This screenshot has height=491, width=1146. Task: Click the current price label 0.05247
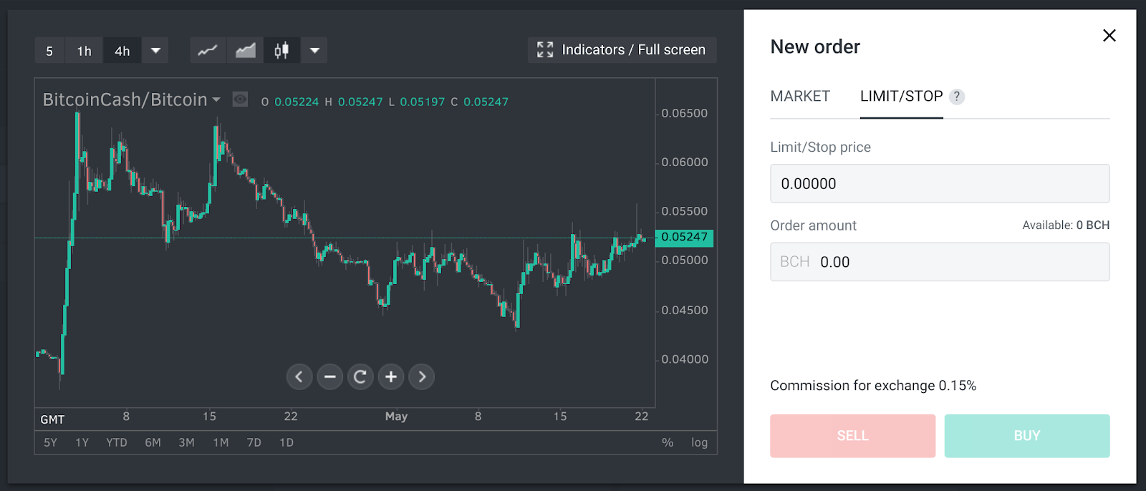click(684, 237)
